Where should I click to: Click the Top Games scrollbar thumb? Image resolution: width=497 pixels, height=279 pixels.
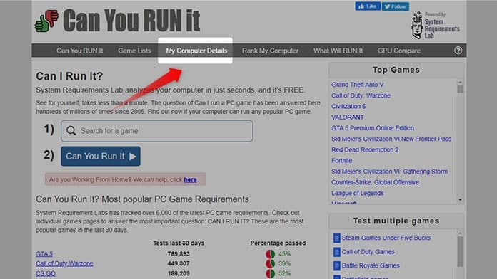click(x=461, y=89)
